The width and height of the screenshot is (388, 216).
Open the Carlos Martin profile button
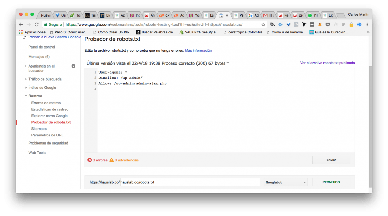359,14
